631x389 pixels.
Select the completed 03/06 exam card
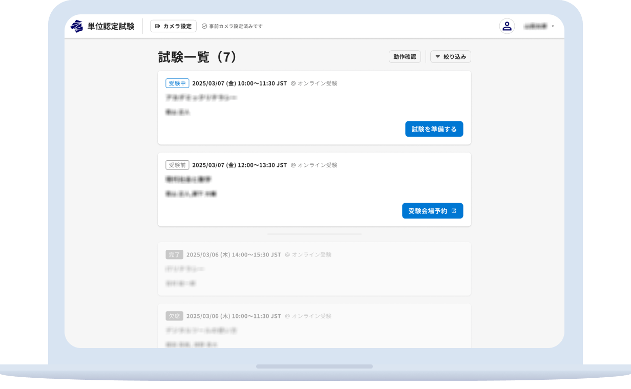[314, 269]
